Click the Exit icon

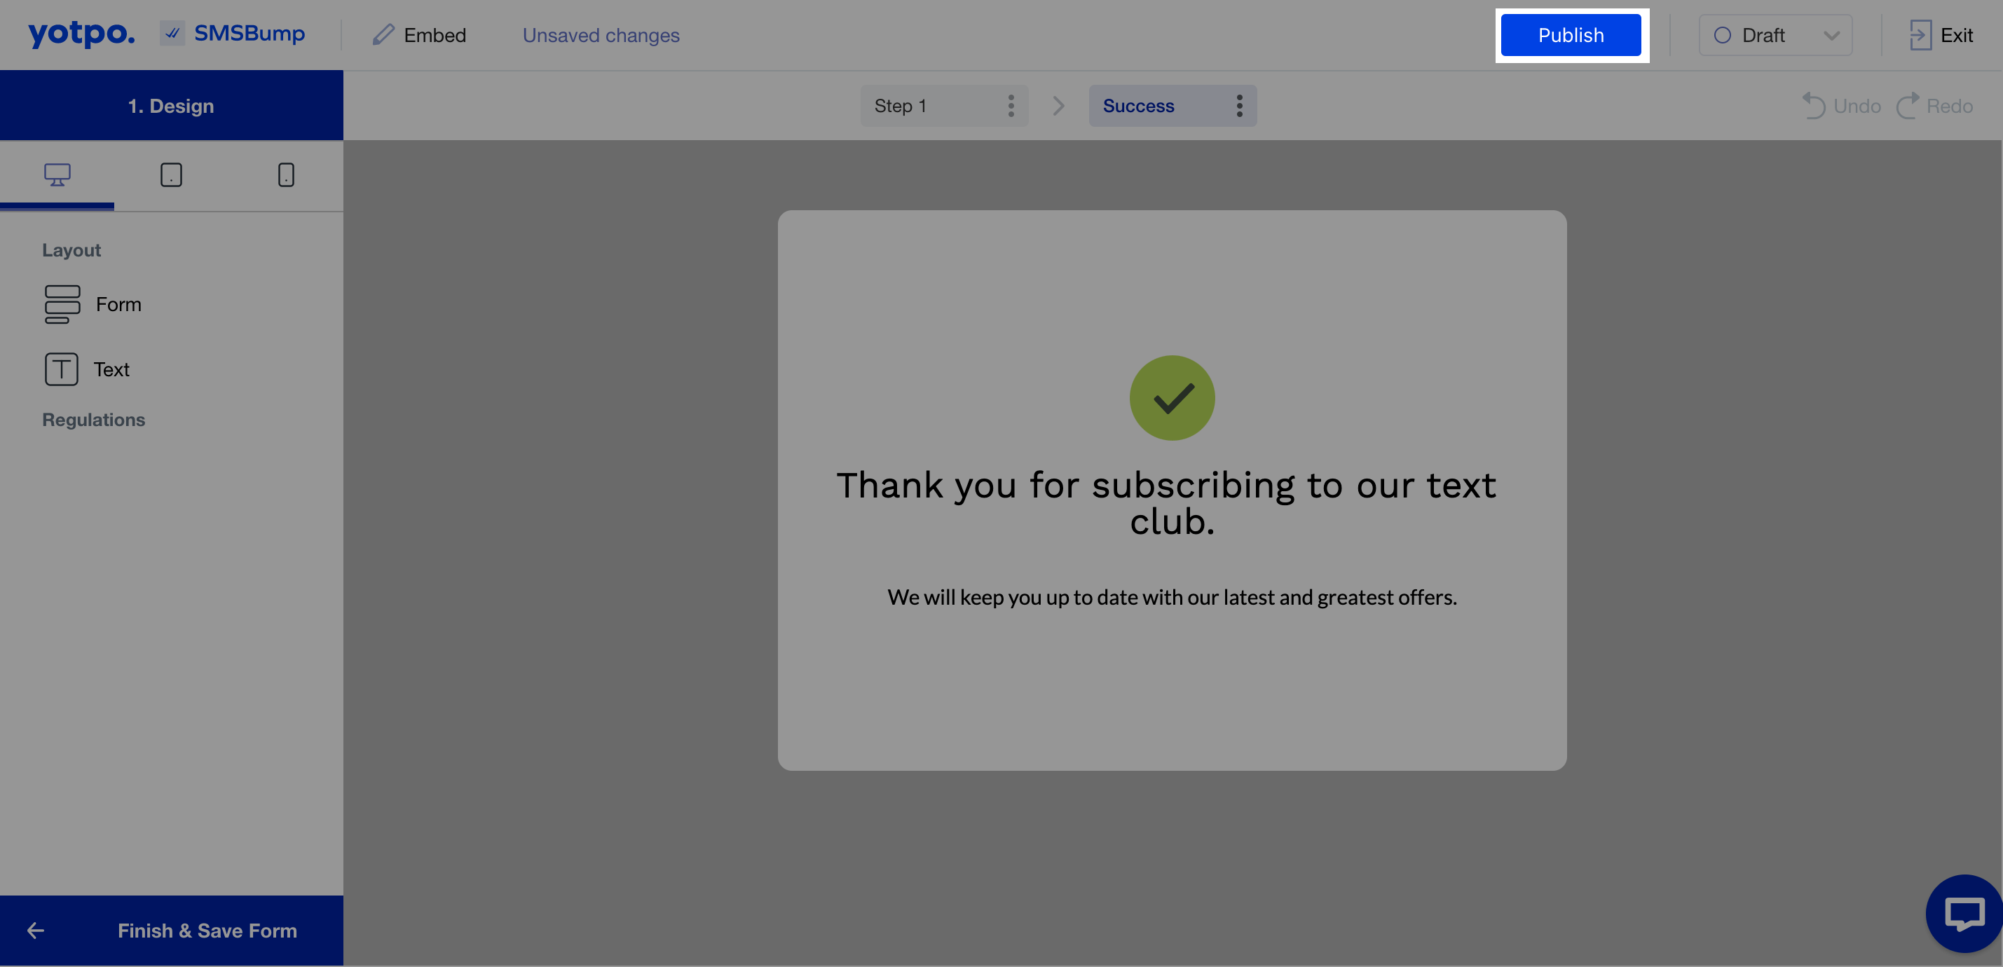pyautogui.click(x=1920, y=35)
